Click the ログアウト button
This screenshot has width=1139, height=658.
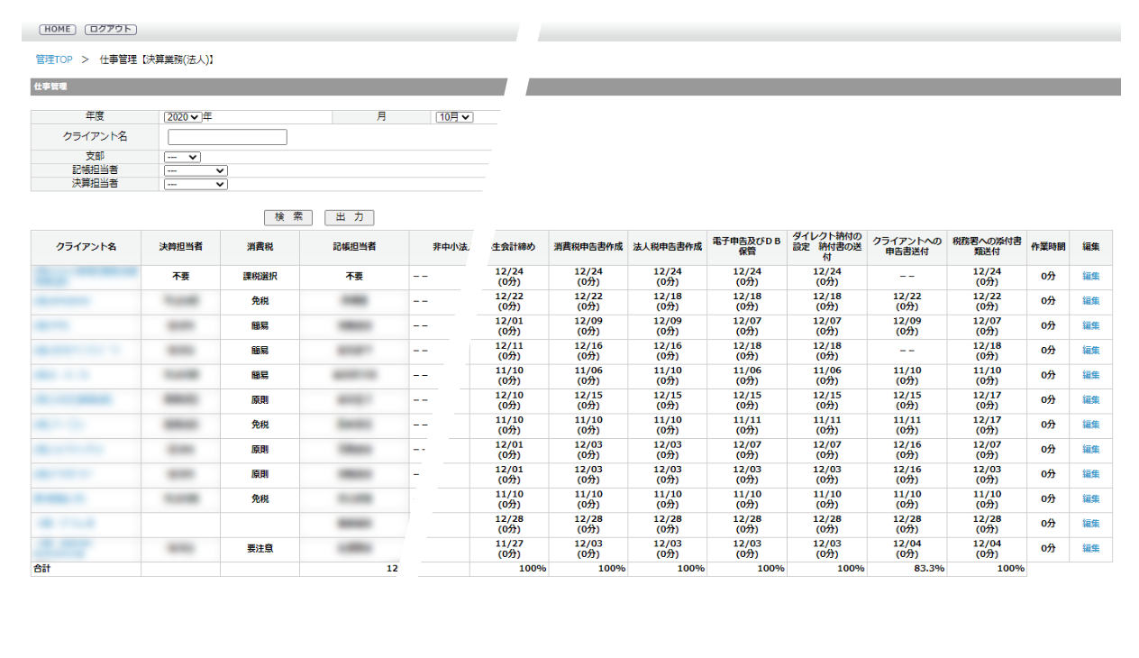click(111, 29)
